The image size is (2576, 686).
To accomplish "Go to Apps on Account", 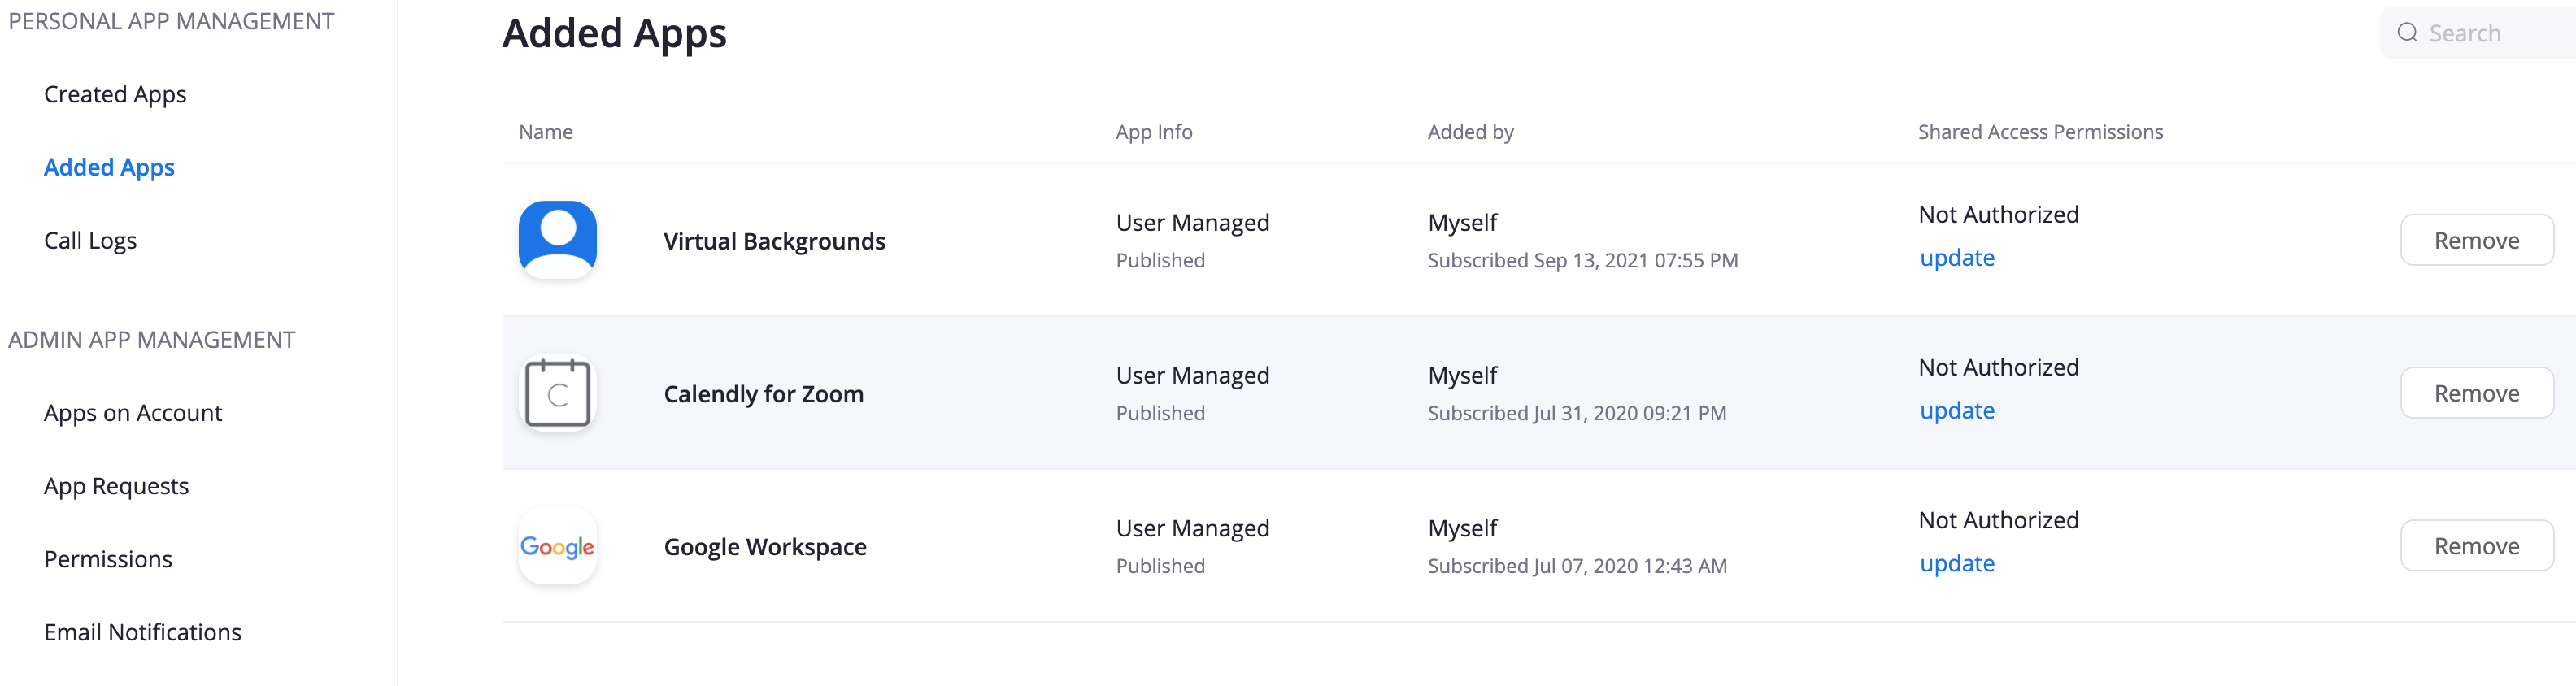I will pos(133,413).
